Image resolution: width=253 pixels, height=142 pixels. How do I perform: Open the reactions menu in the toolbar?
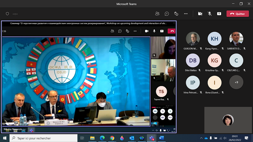[176, 14]
